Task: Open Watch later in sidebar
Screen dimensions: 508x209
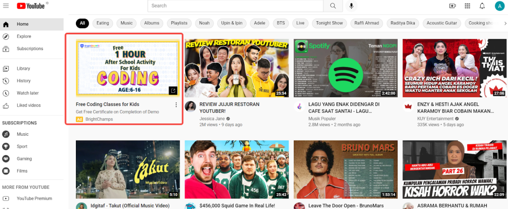Action: point(32,93)
